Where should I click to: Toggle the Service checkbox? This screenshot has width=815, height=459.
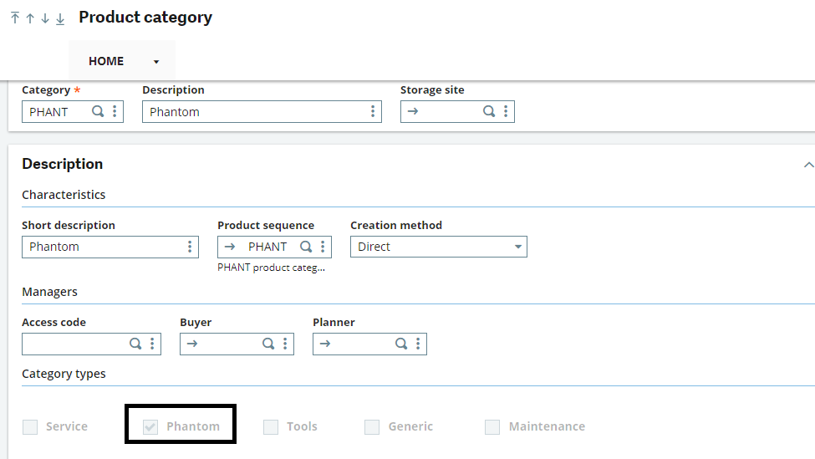[x=30, y=426]
